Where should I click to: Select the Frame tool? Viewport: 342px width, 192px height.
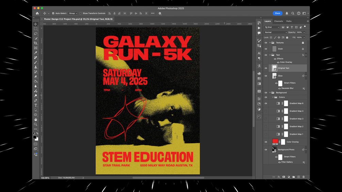tap(35, 48)
